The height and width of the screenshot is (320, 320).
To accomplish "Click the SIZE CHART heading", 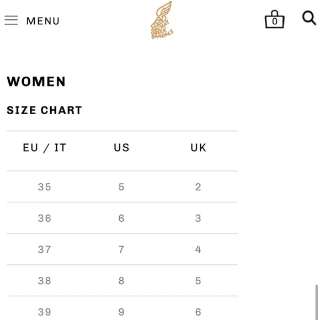I will [x=44, y=110].
